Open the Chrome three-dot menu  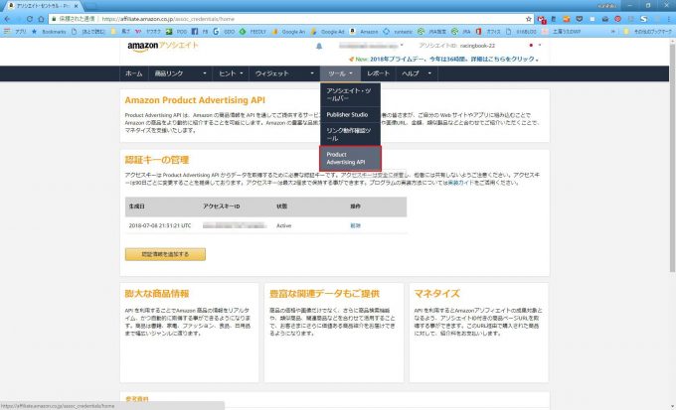click(669, 19)
